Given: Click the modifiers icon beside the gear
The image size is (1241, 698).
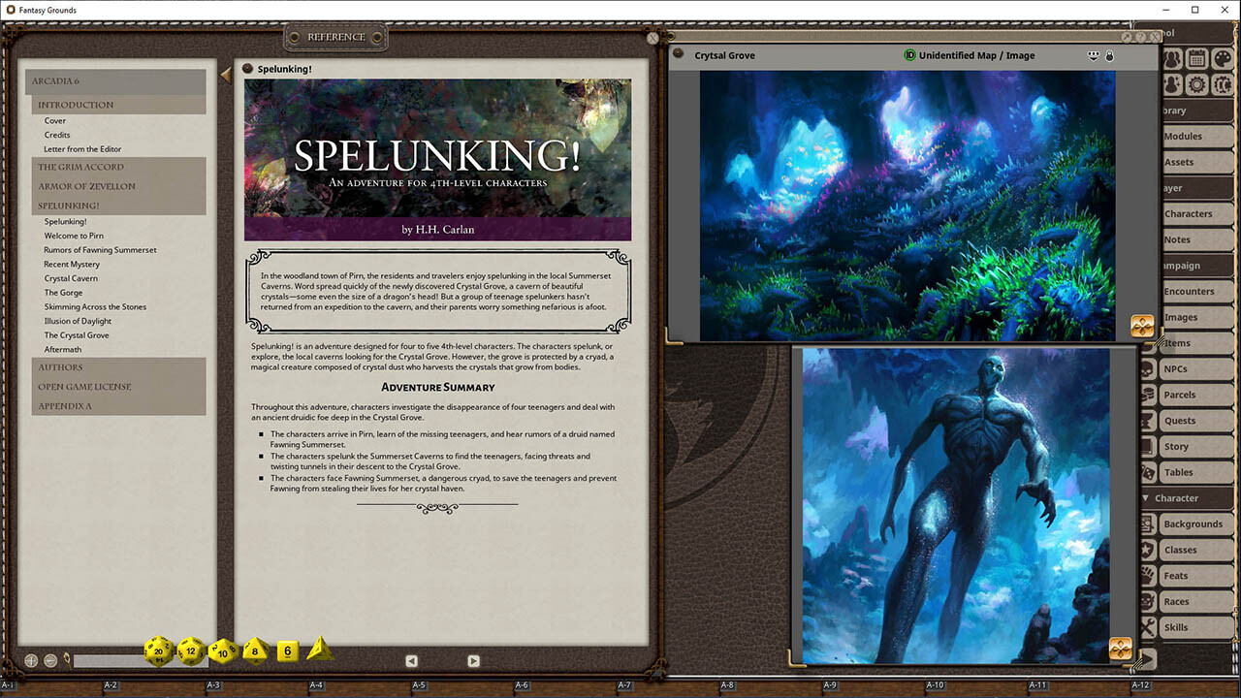Looking at the screenshot, I should point(1224,85).
